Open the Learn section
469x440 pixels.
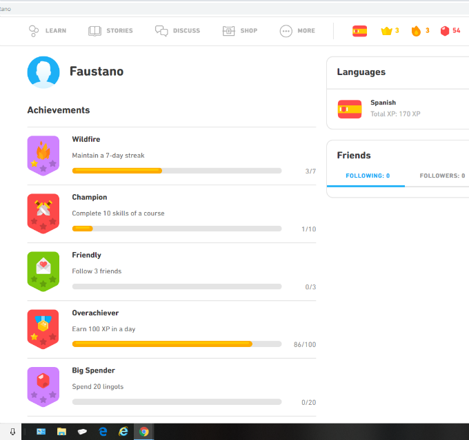point(48,31)
